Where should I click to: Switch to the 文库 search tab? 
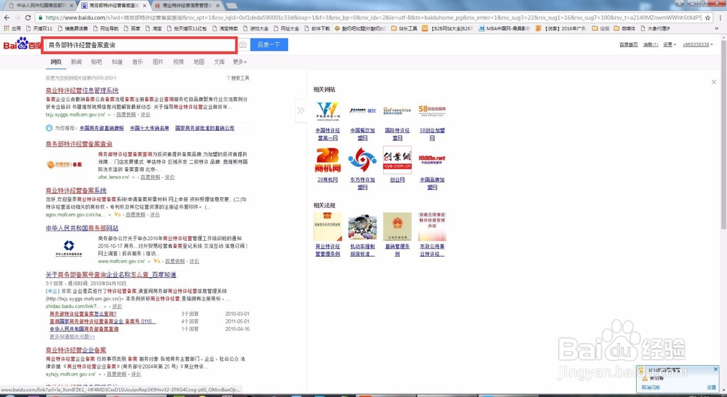pyautogui.click(x=220, y=62)
